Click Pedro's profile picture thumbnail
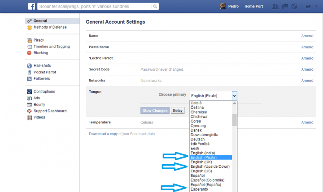This screenshot has width=323, height=192. [223, 6]
